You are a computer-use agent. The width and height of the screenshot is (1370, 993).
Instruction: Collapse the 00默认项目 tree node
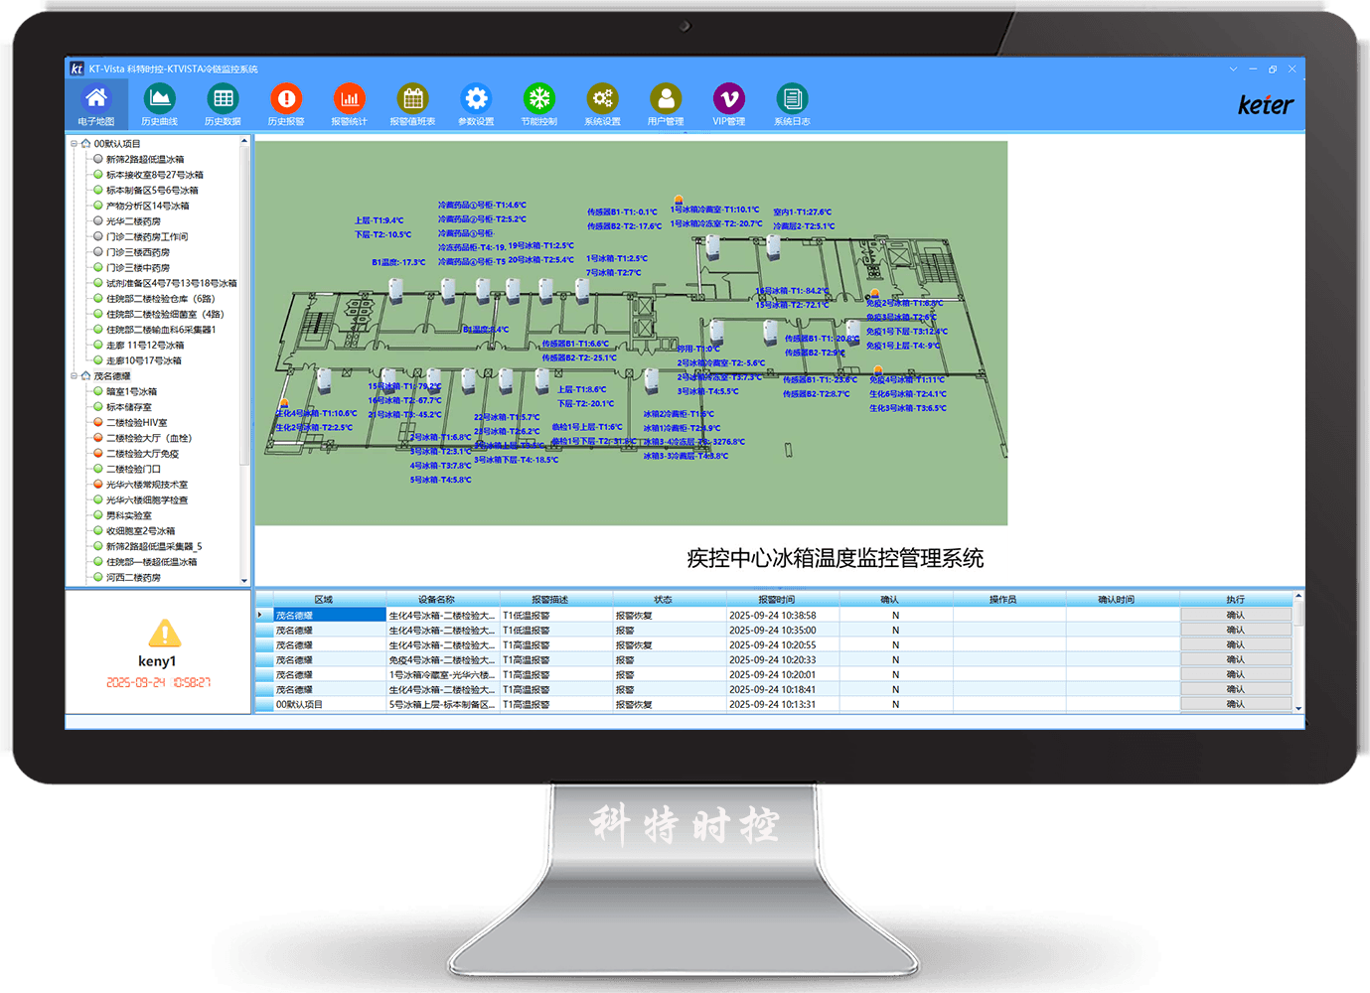tap(74, 144)
